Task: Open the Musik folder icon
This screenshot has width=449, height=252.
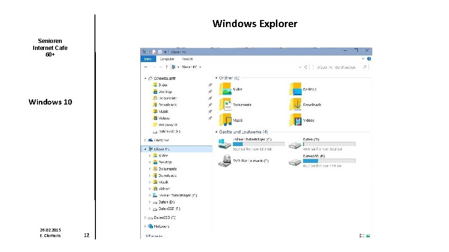Action: [225, 120]
